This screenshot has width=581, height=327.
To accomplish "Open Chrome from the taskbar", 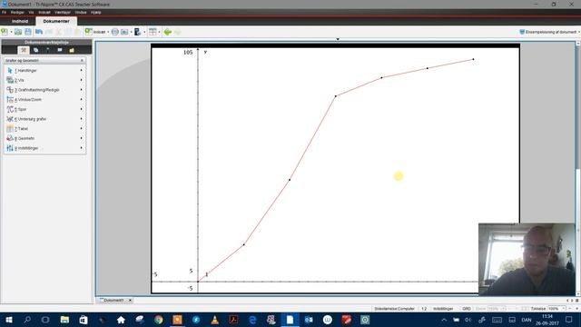I will pos(159,320).
